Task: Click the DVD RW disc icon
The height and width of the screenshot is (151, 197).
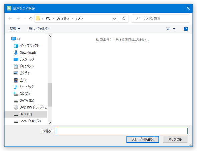Action: (16, 107)
